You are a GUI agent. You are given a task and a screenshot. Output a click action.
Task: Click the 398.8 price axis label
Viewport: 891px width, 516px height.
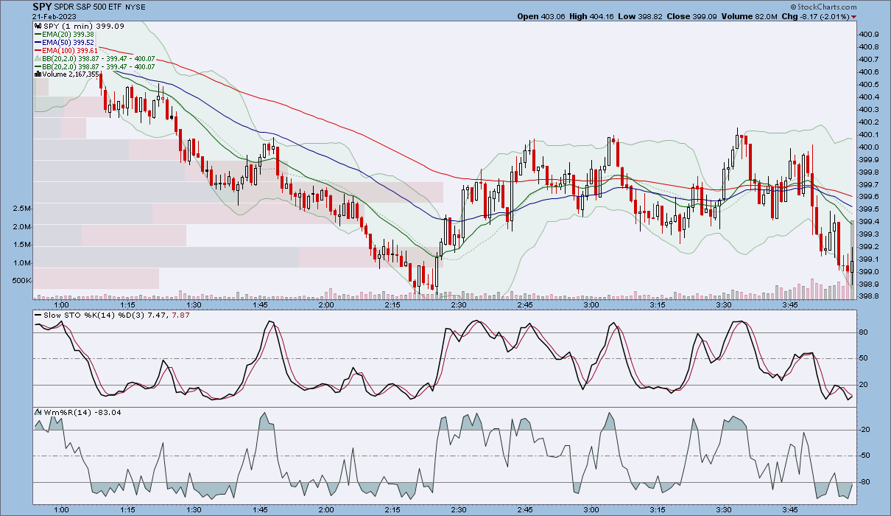pyautogui.click(x=870, y=296)
